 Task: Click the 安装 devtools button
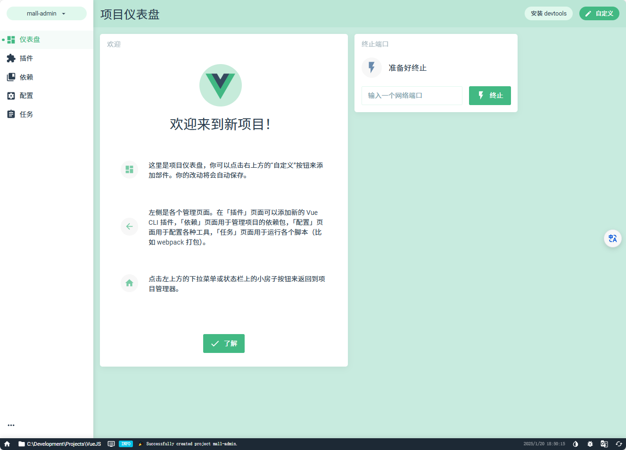pyautogui.click(x=549, y=14)
